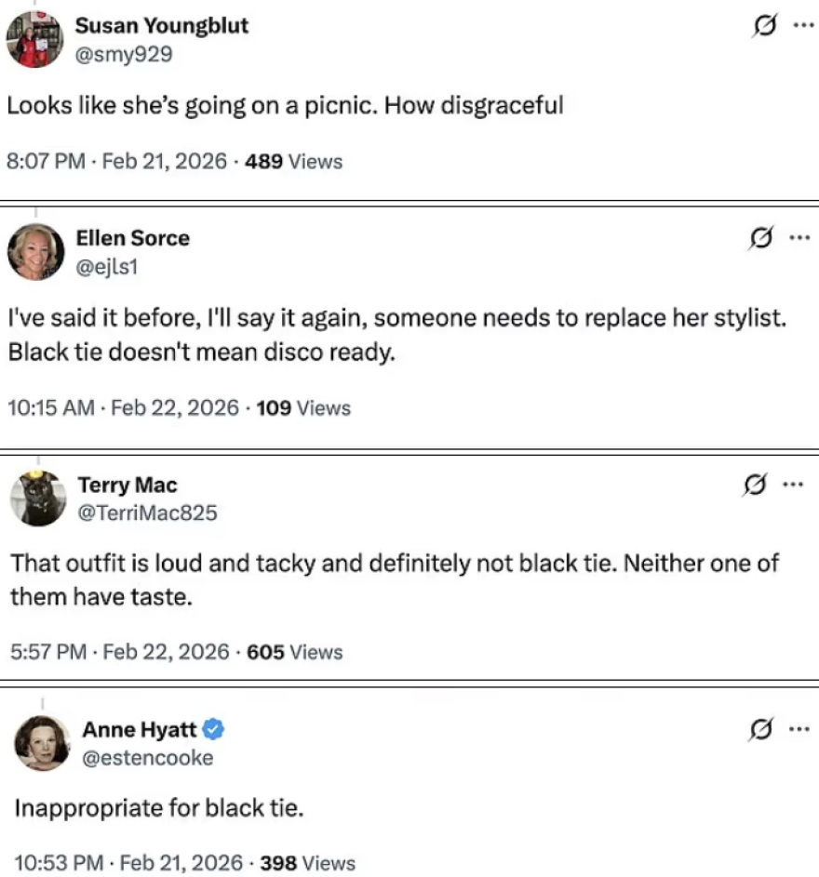The width and height of the screenshot is (819, 877).
Task: Open Anne Hyatt's profile picture
Action: [42, 743]
